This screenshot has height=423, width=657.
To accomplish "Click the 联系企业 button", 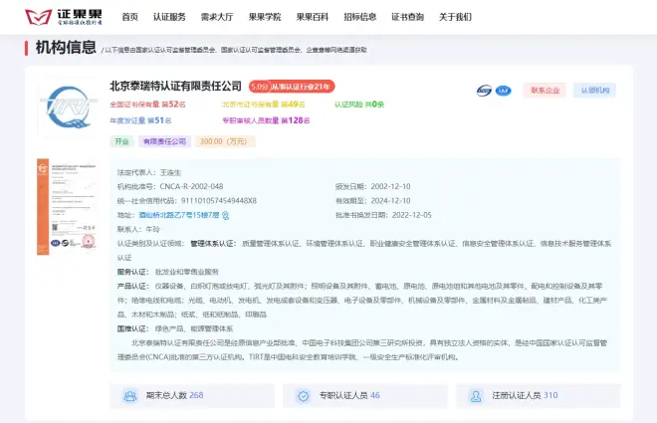I will pyautogui.click(x=545, y=90).
